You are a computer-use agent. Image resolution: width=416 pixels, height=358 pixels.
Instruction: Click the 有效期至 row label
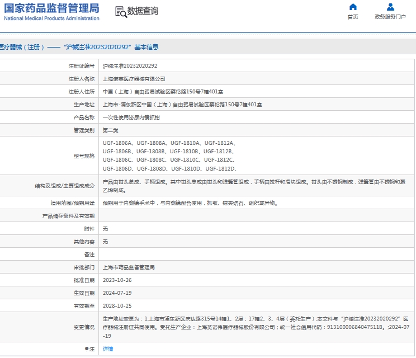pyautogui.click(x=84, y=306)
